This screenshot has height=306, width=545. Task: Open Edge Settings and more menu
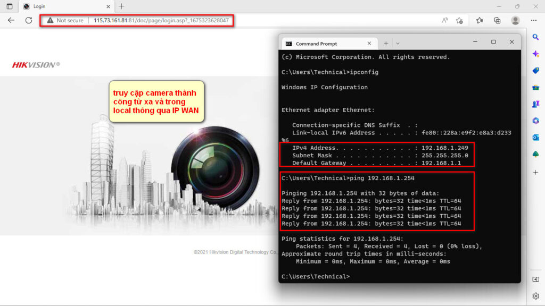tap(534, 20)
